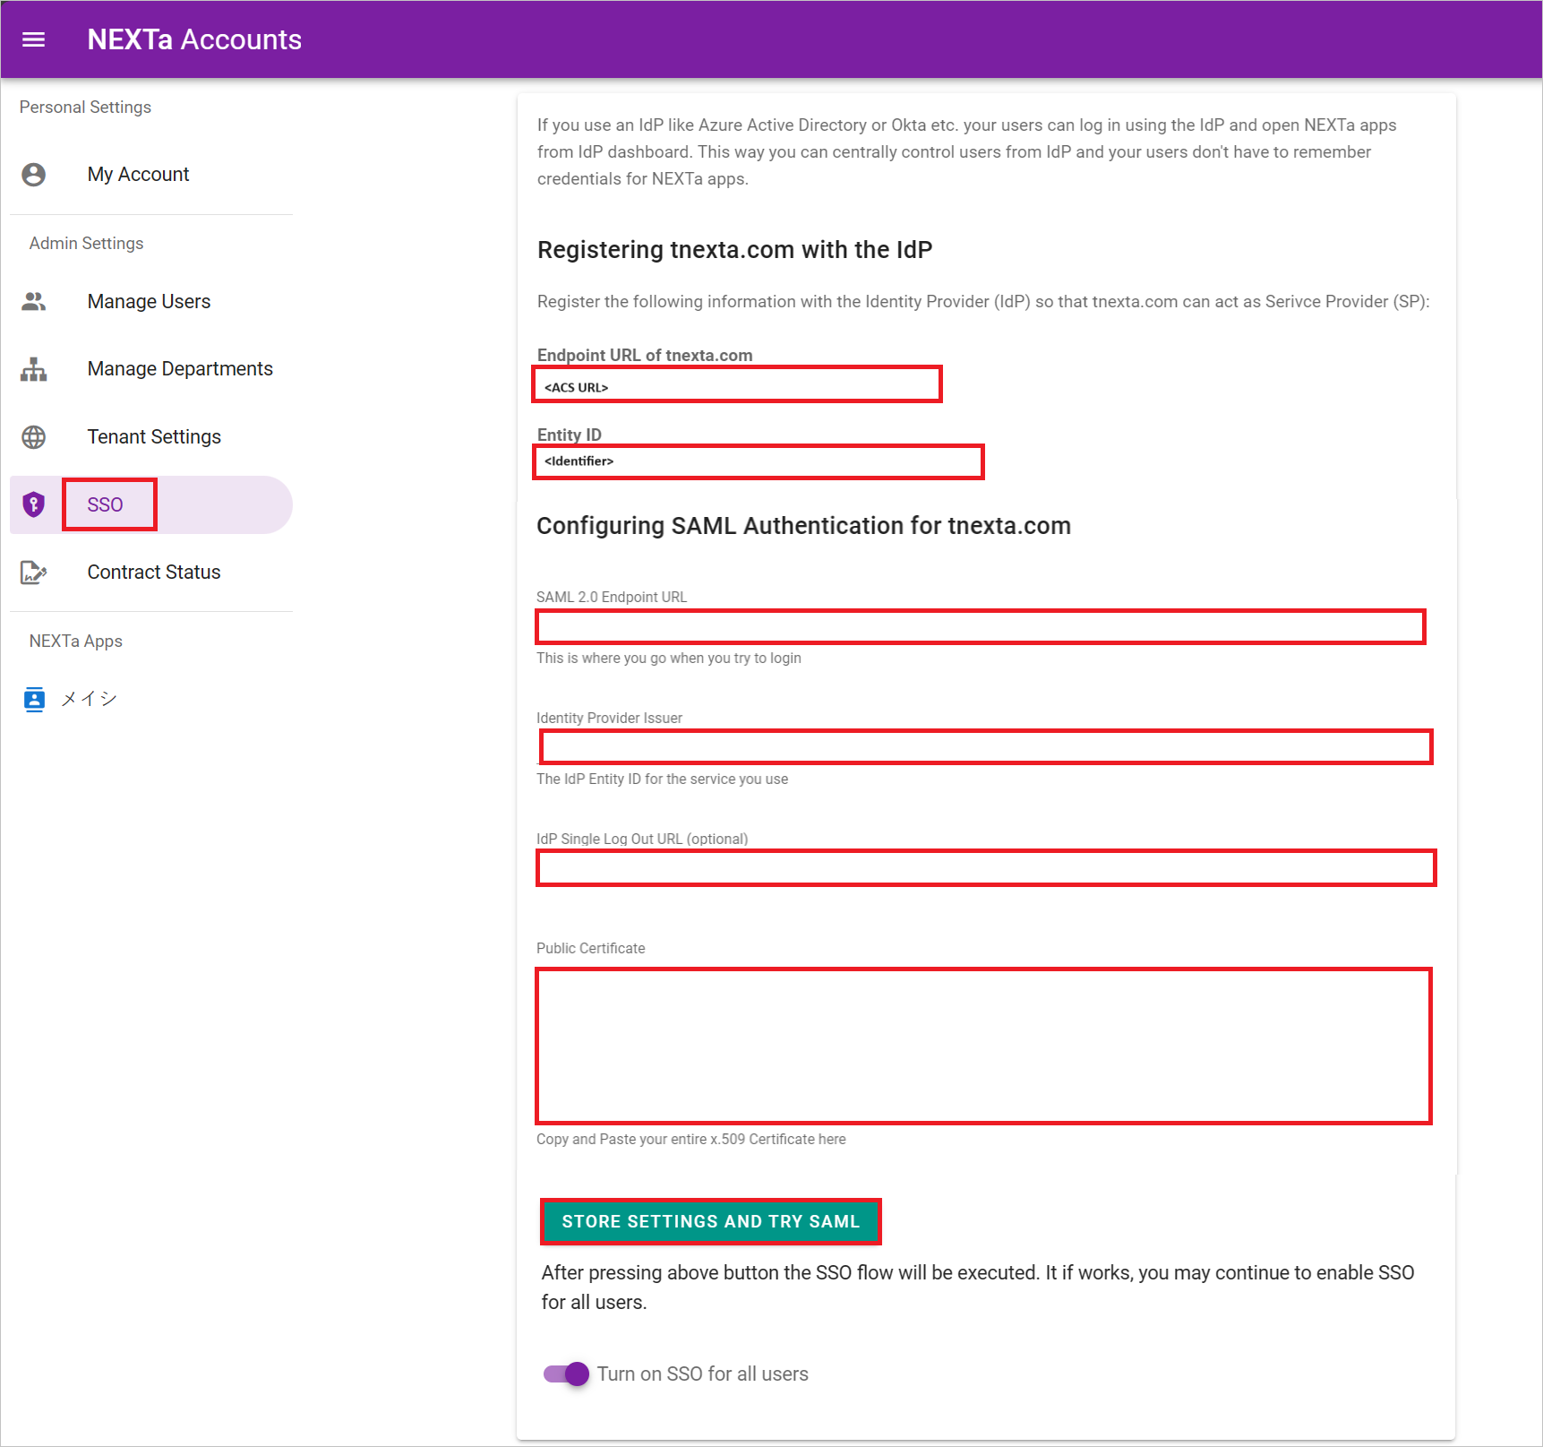Image resolution: width=1543 pixels, height=1447 pixels.
Task: Click inside the SAML 2.0 Endpoint URL field
Action: point(980,627)
